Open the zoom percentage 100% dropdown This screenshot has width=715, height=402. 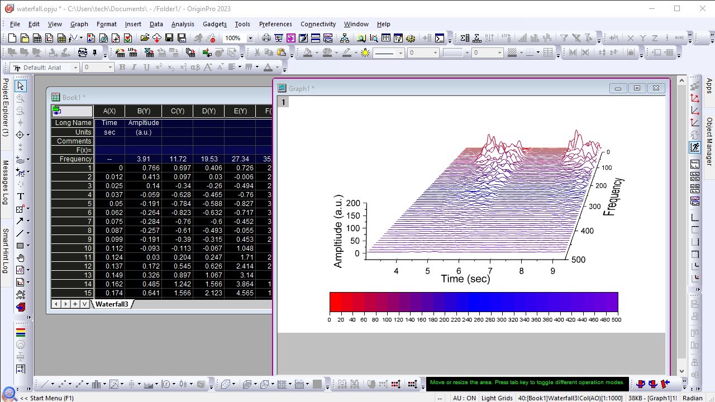(x=250, y=38)
